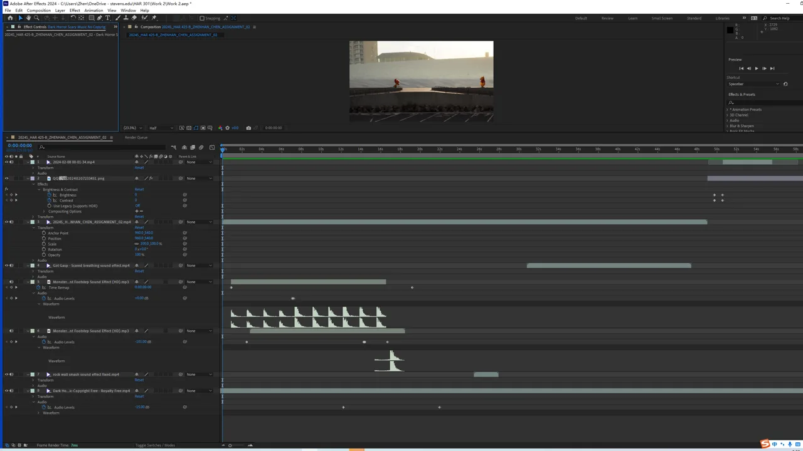The width and height of the screenshot is (803, 451).
Task: Click the Graph Editor icon
Action: [212, 147]
